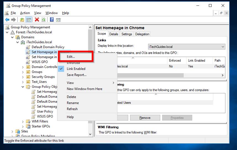The image size is (237, 150).
Task: Expand the Security Groups node
Action: point(23,77)
